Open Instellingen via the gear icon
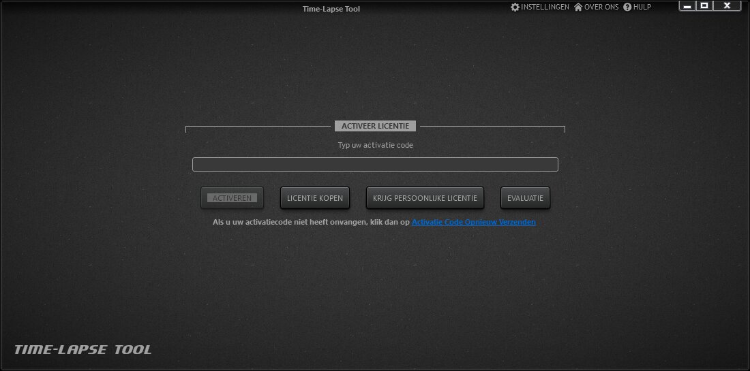750x371 pixels. click(x=515, y=7)
